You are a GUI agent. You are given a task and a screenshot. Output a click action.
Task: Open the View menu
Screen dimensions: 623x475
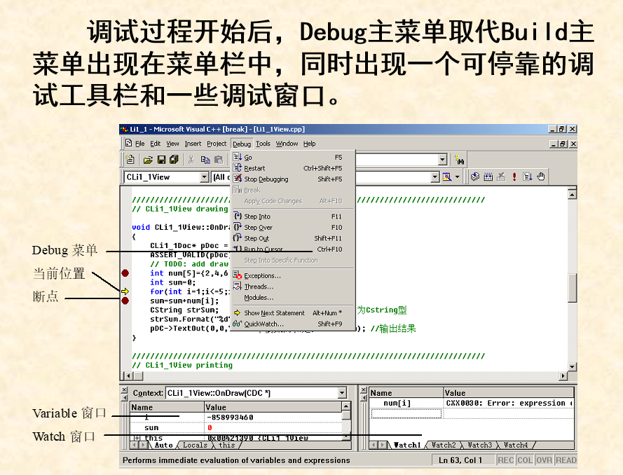pyautogui.click(x=172, y=144)
